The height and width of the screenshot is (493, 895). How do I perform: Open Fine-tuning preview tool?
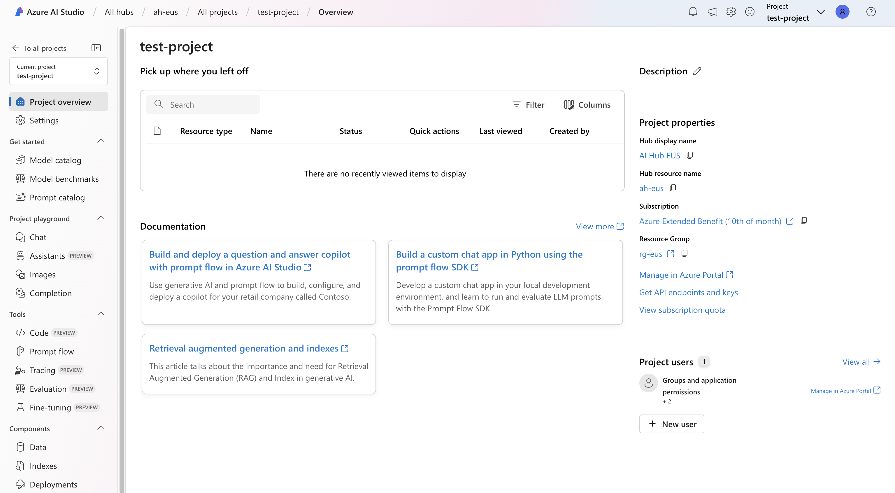tap(58, 408)
